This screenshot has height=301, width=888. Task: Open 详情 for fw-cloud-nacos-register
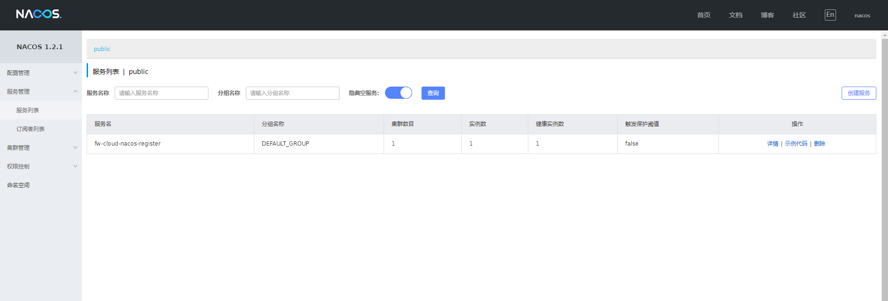tap(772, 144)
